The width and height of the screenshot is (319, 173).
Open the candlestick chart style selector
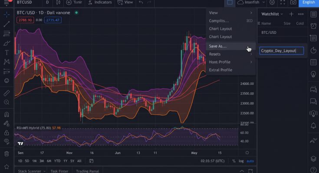(58, 3)
